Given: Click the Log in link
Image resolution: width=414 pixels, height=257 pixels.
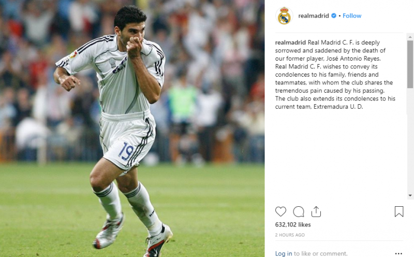Looking at the screenshot, I should coord(284,253).
